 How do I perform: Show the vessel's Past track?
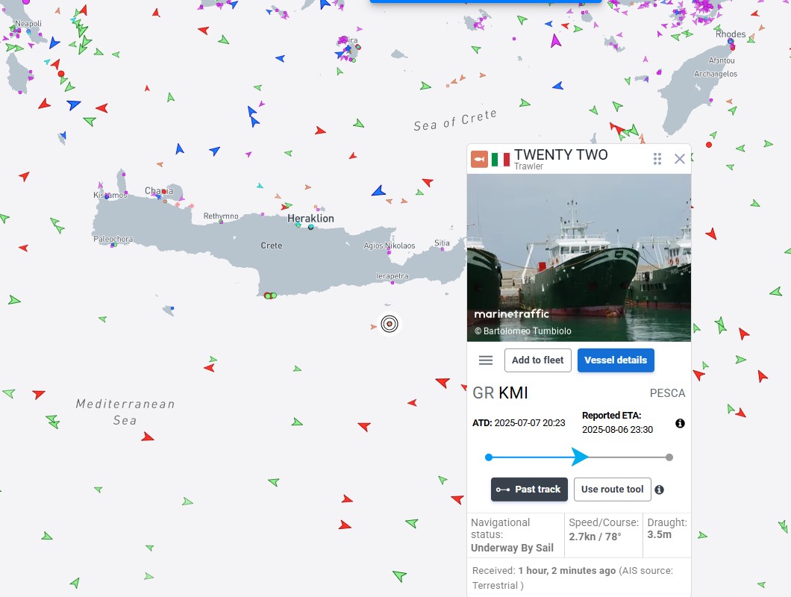pyautogui.click(x=529, y=490)
